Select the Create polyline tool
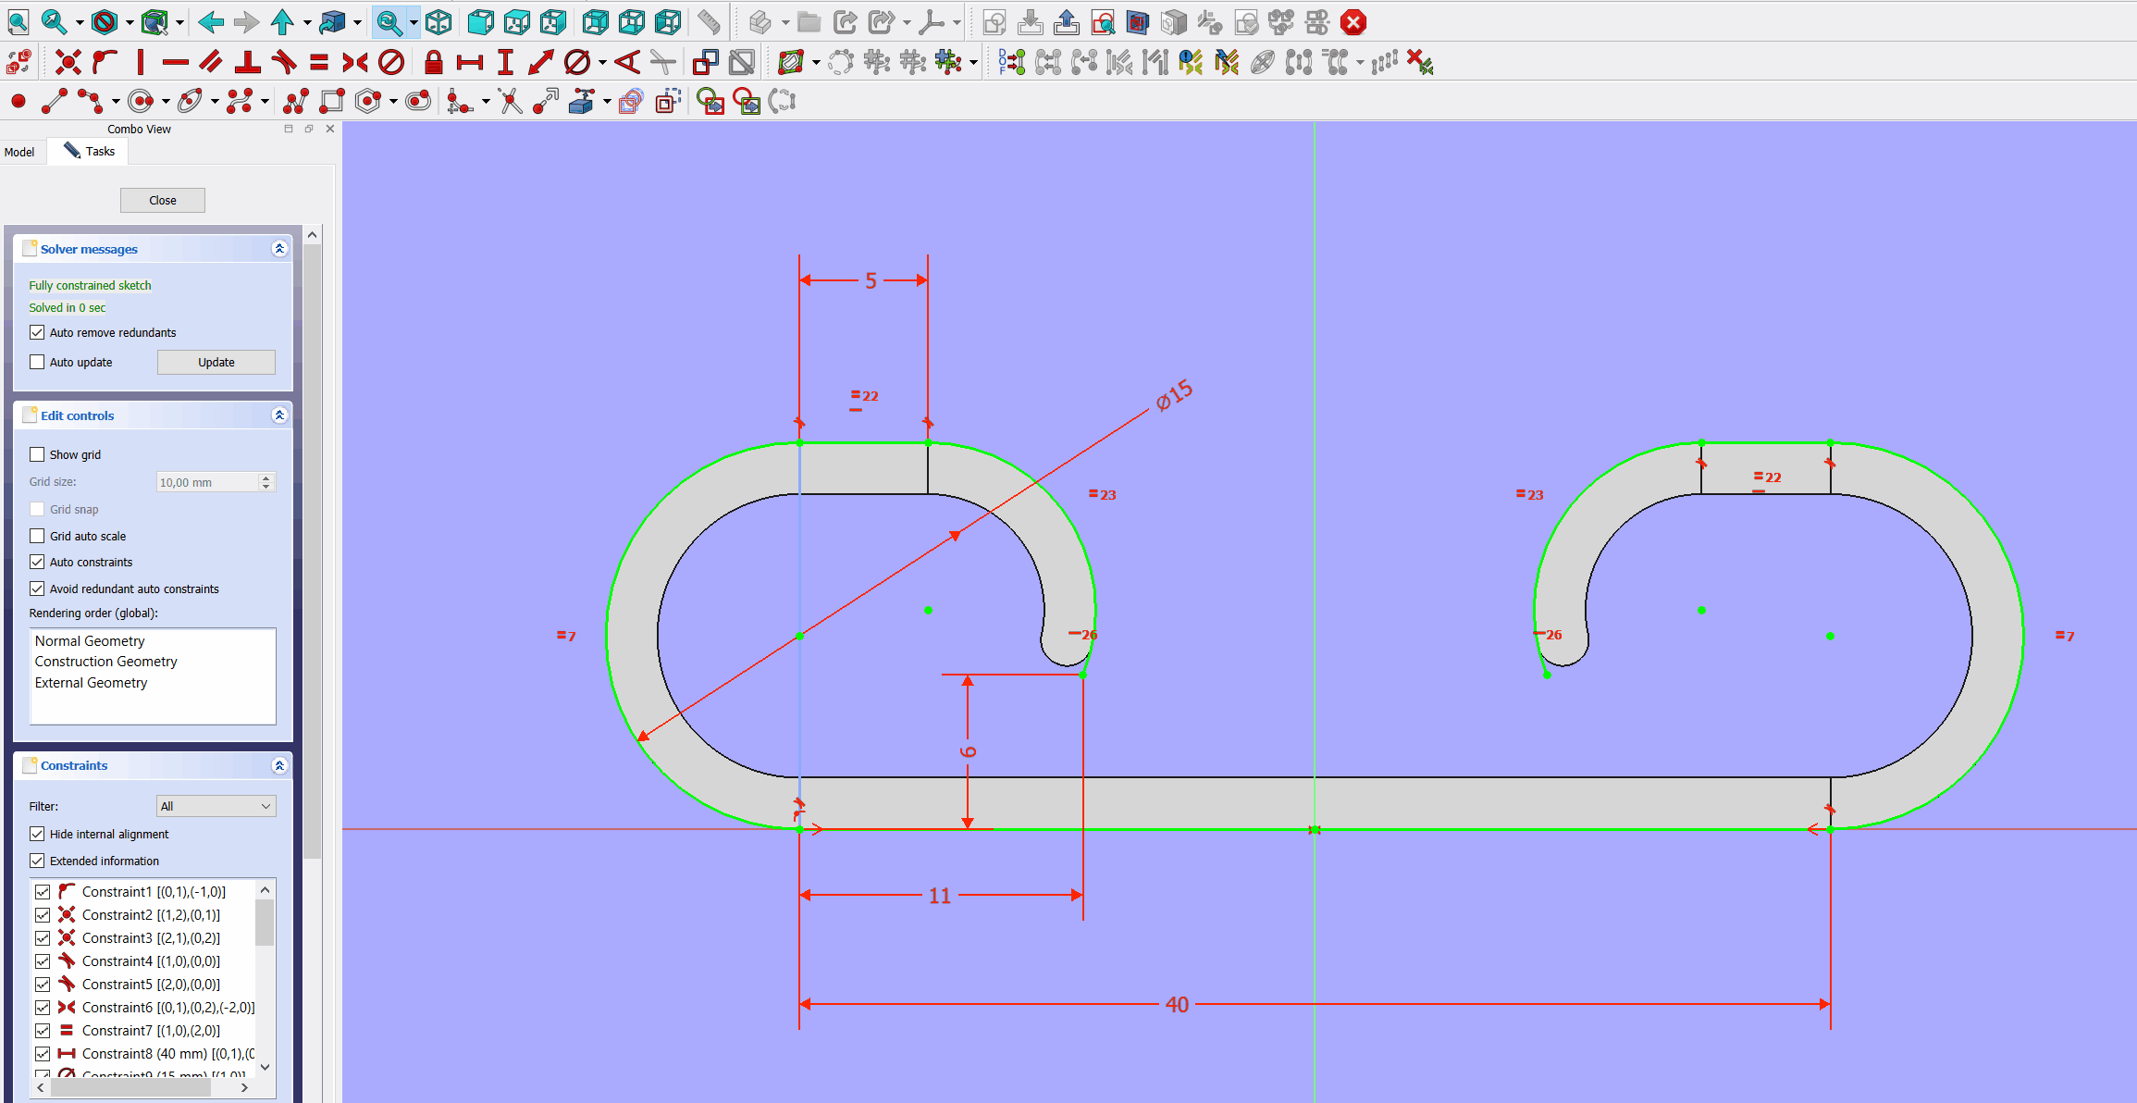Image resolution: width=2137 pixels, height=1103 pixels. 294,101
